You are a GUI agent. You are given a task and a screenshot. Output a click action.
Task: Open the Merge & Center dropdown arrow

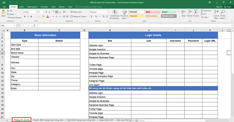click(88, 16)
